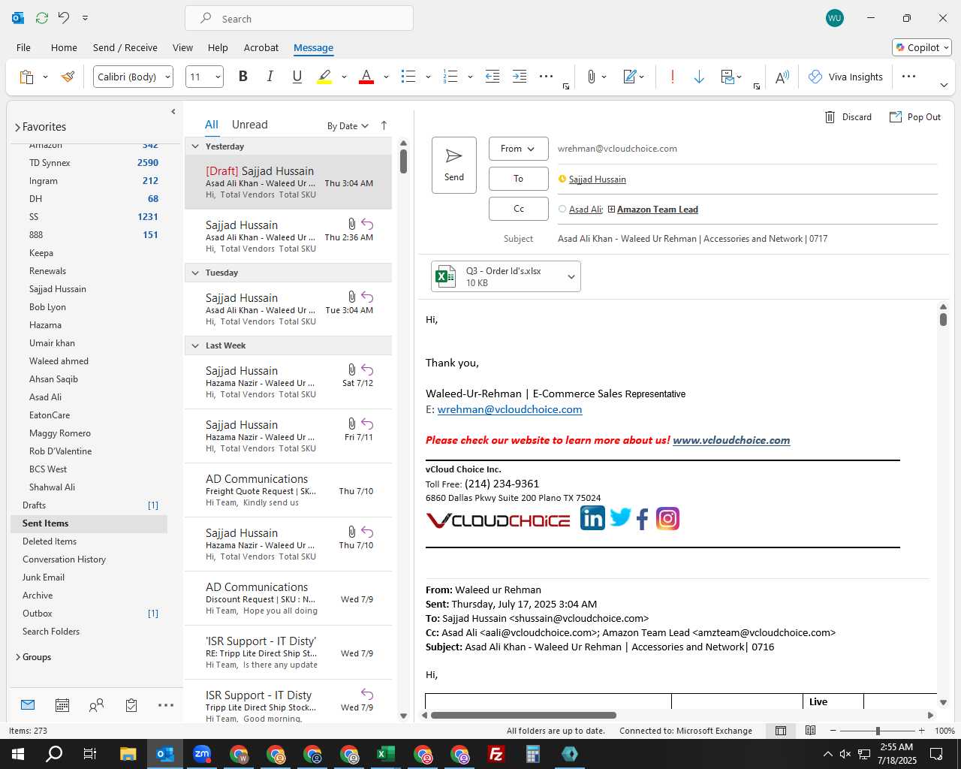Click the Undo icon in title bar
Viewport: 961px width, 769px height.
point(64,18)
